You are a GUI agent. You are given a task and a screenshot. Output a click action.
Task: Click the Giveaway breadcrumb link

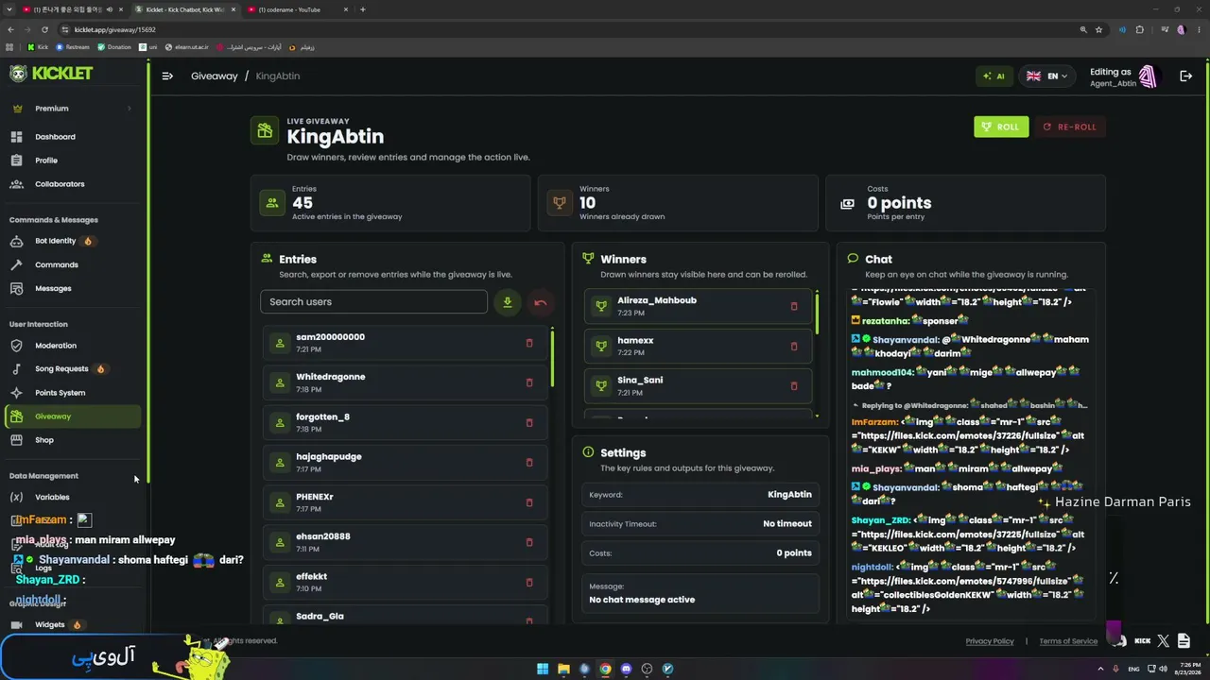tap(215, 76)
